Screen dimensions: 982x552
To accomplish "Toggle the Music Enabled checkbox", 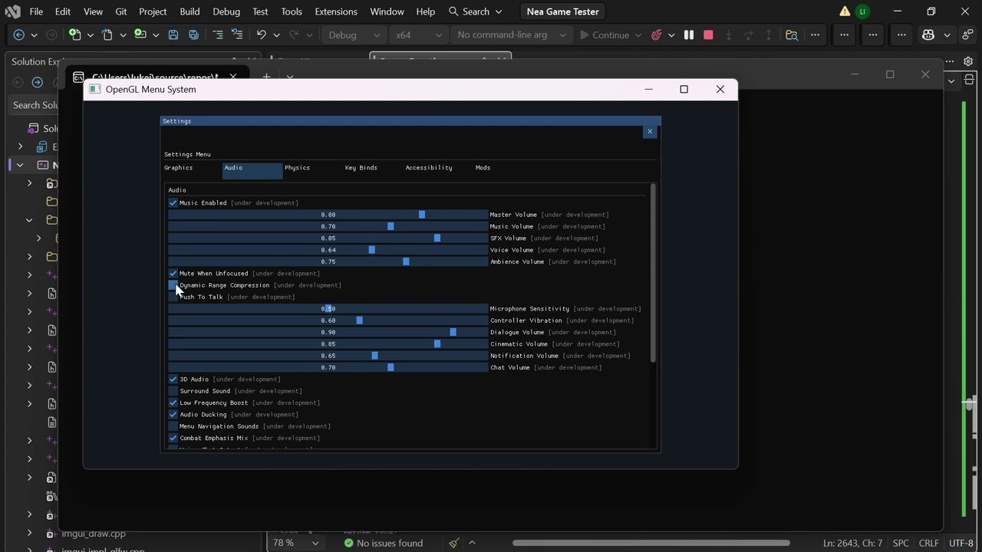I will pos(173,203).
